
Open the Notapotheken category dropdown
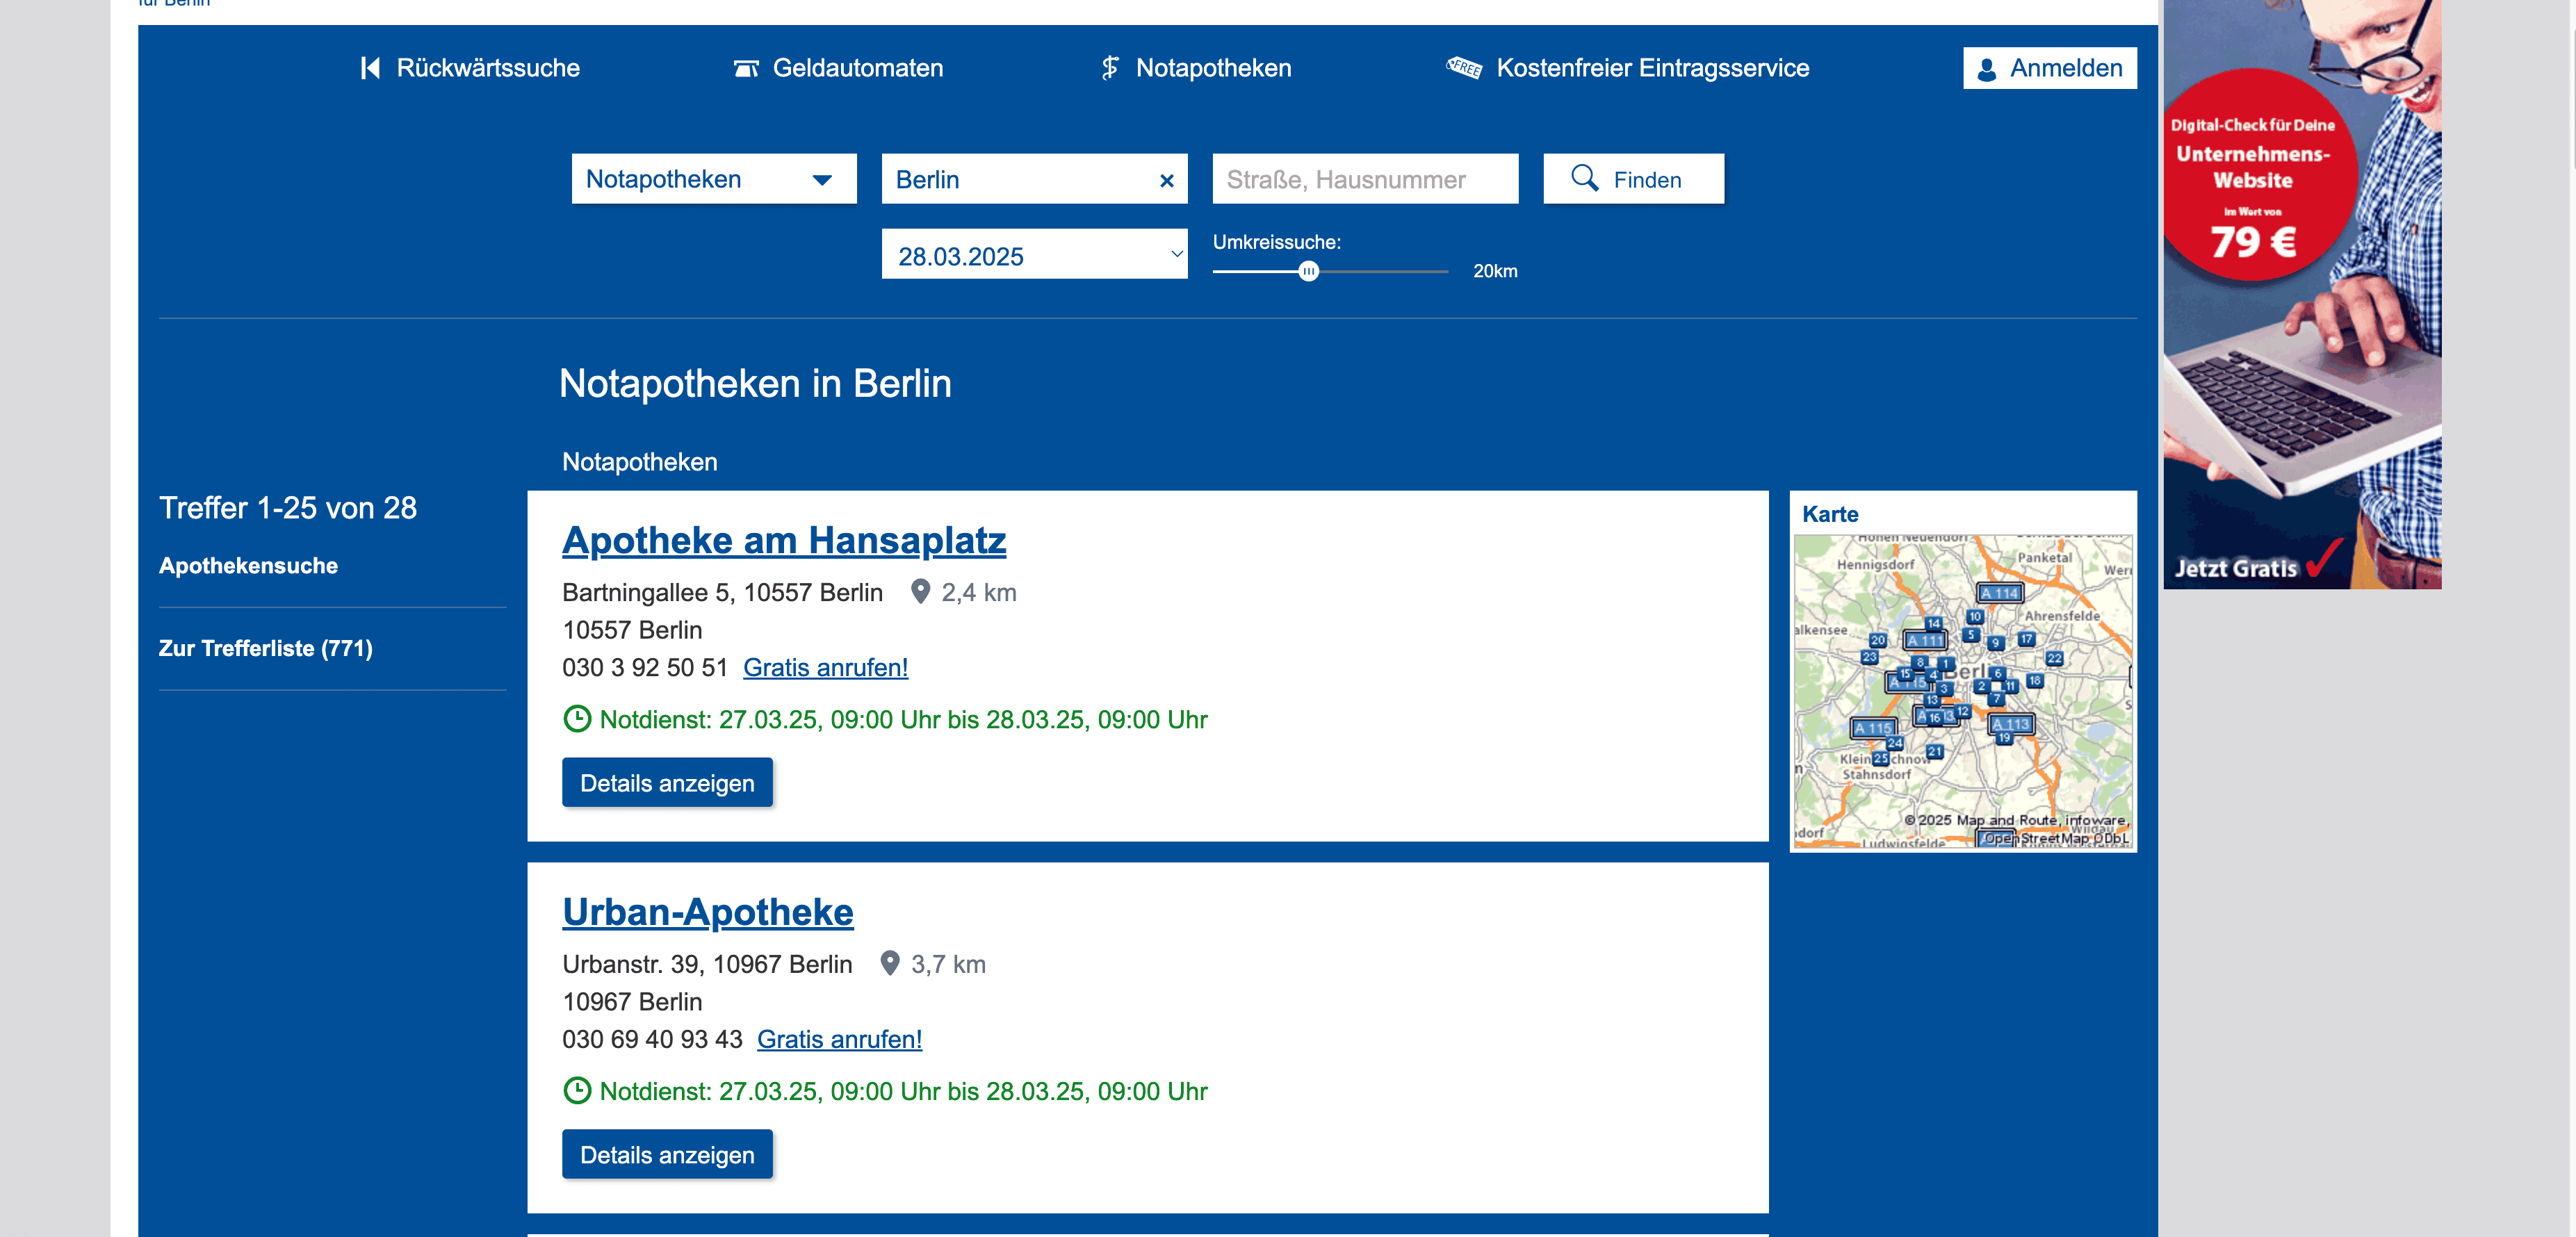click(713, 179)
